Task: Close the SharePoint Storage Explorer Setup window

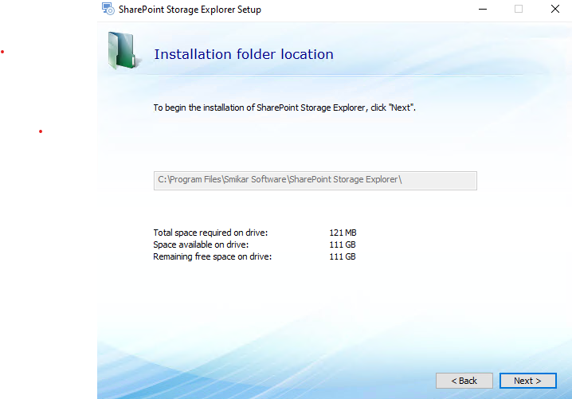Action: [554, 9]
